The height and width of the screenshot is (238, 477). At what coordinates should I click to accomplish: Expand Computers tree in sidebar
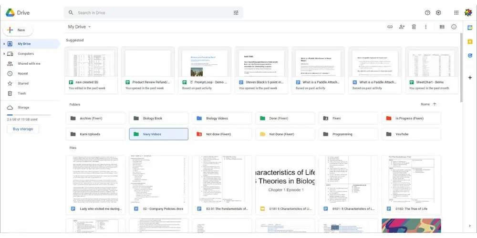pyautogui.click(x=4, y=54)
